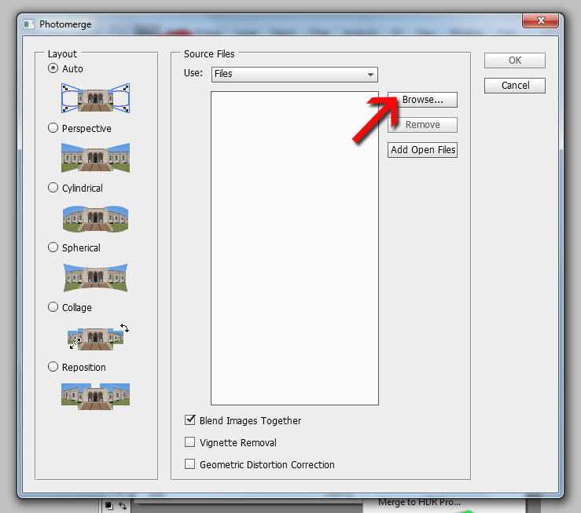Click Merge to HDR Pro menu item behind dialog
Image resolution: width=581 pixels, height=513 pixels.
(x=419, y=502)
